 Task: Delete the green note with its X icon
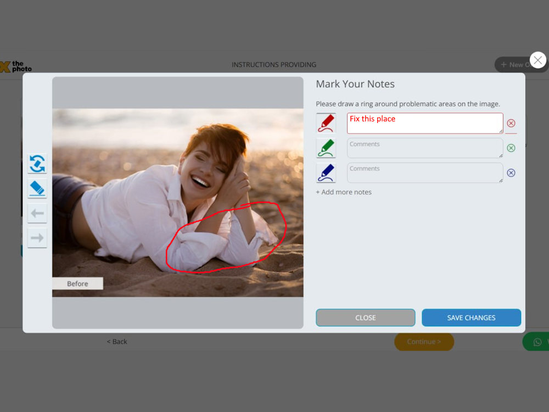tap(511, 148)
